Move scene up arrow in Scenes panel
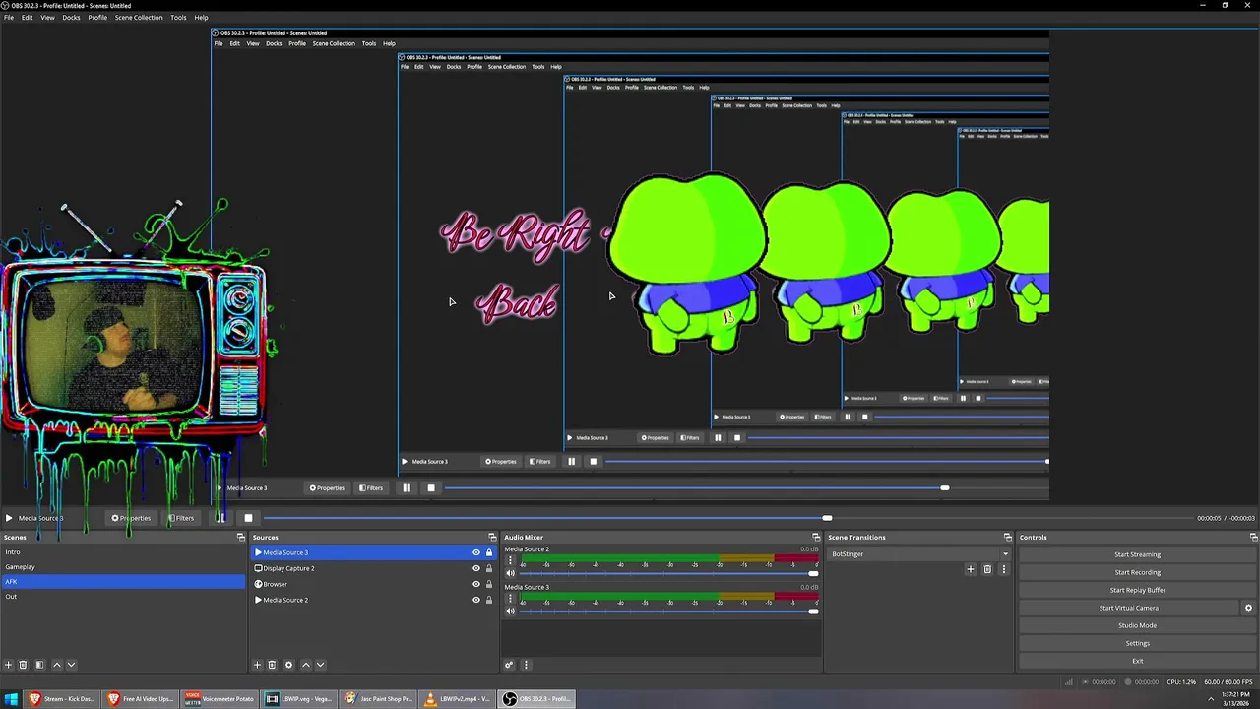Screen dimensions: 1260x709 (x=56, y=665)
